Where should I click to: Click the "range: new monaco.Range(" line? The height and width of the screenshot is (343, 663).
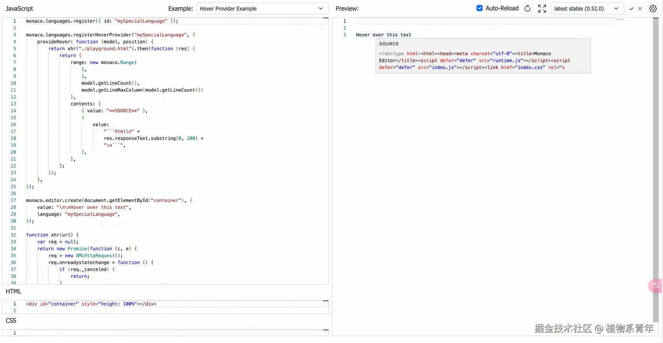click(x=104, y=62)
